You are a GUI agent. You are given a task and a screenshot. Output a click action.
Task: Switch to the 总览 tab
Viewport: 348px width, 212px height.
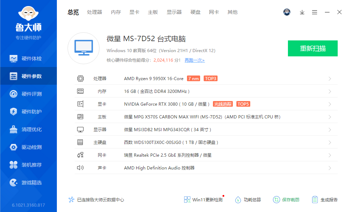point(73,12)
